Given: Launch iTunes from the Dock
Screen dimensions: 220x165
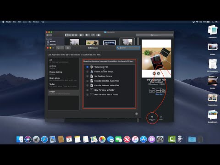Looking at the screenshot, I should [135, 139].
